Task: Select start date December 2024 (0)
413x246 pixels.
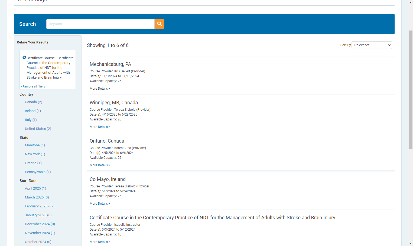Action: [40, 224]
